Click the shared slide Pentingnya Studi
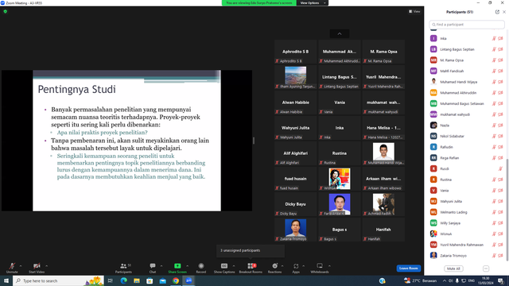Image resolution: width=509 pixels, height=286 pixels. pyautogui.click(x=126, y=141)
